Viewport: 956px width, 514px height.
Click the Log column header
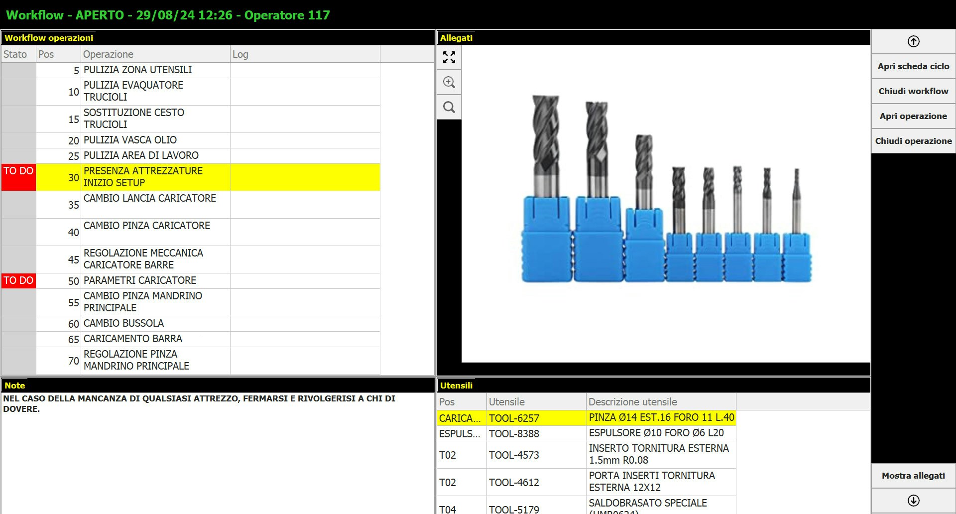pyautogui.click(x=305, y=54)
